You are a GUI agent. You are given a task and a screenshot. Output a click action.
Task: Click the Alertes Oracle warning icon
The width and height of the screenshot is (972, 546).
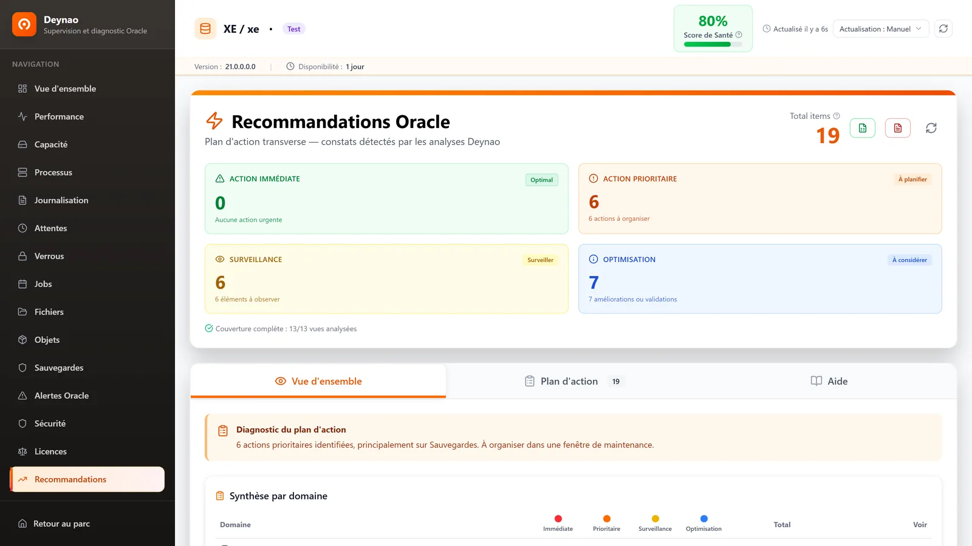(22, 396)
